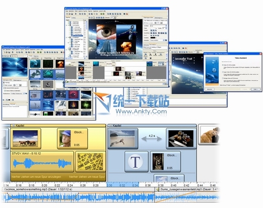Click the new-project icon in center window toolbar
Image resolution: width=263 pixels, height=208 pixels.
[x=67, y=14]
